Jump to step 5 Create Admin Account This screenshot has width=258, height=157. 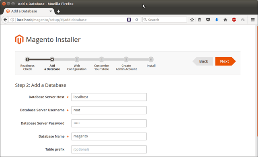click(x=126, y=59)
